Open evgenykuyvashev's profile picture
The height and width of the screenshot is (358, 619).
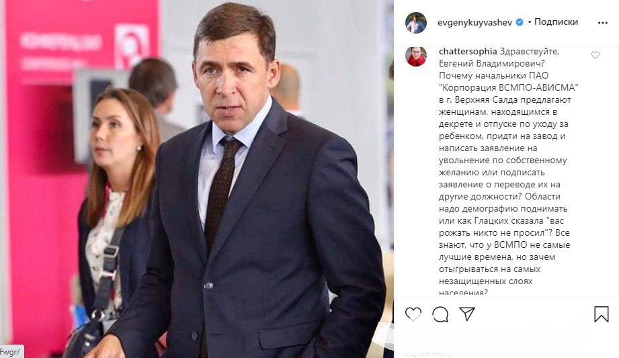pos(416,22)
